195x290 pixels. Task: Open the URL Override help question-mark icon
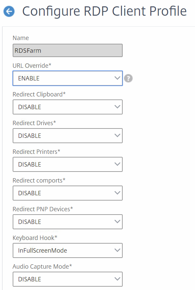128,78
